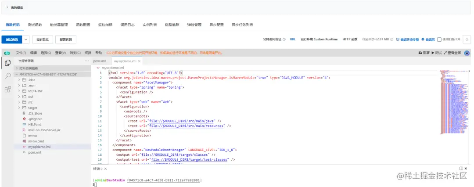Switch to 调用日志 tab

click(127, 25)
